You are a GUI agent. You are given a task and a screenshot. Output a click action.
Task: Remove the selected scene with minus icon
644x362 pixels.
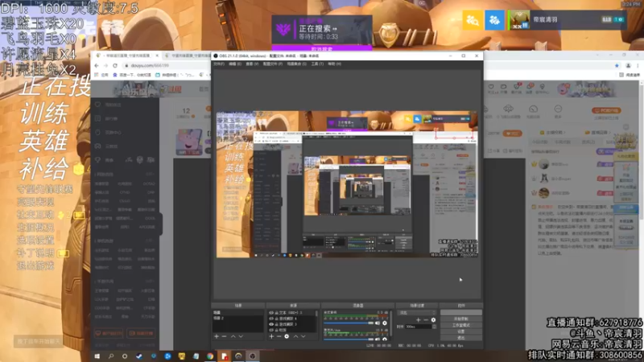[x=224, y=336]
